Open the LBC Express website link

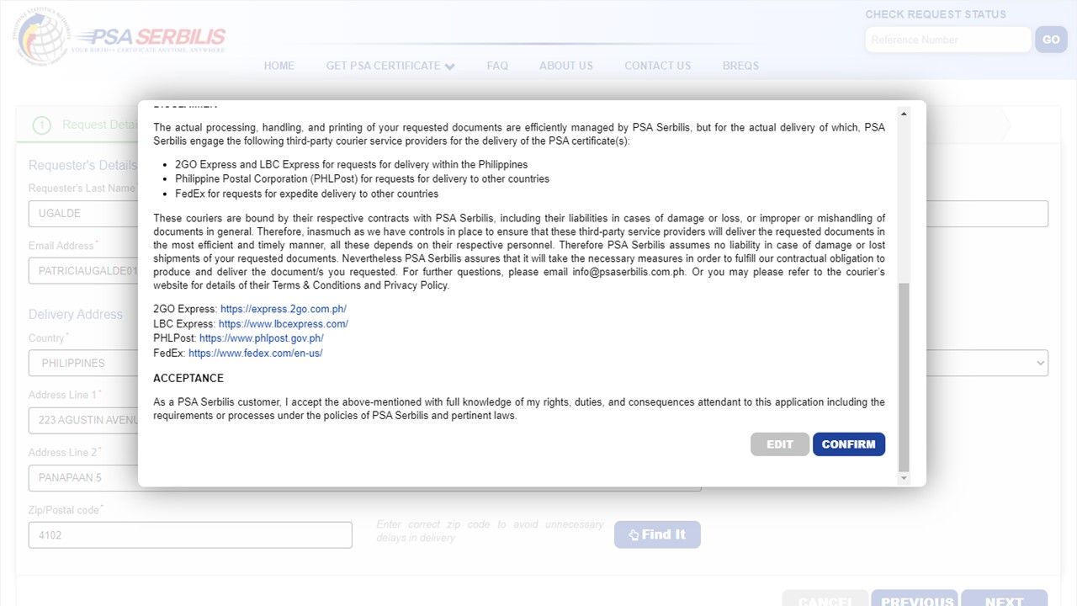click(x=283, y=323)
